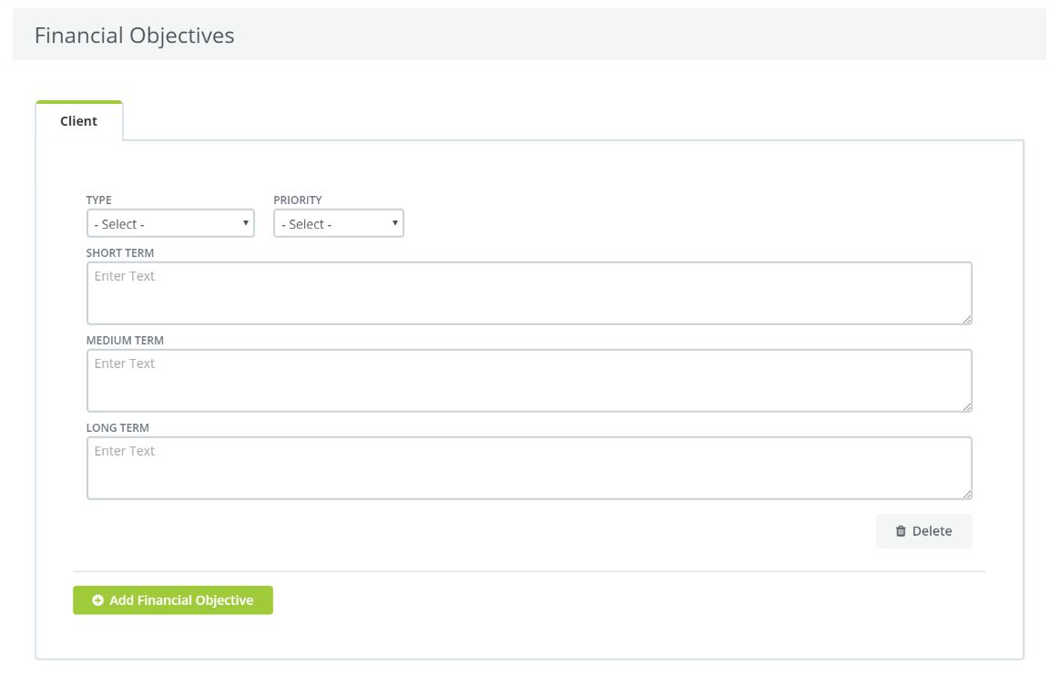The image size is (1051, 677).
Task: Click the SHORT TERM field label
Action: (120, 253)
